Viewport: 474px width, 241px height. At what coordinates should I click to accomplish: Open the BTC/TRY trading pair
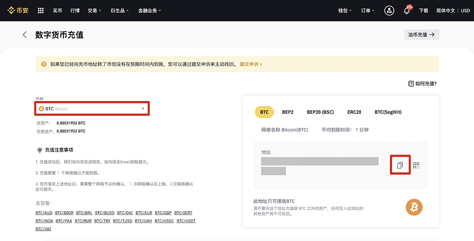pyautogui.click(x=102, y=221)
